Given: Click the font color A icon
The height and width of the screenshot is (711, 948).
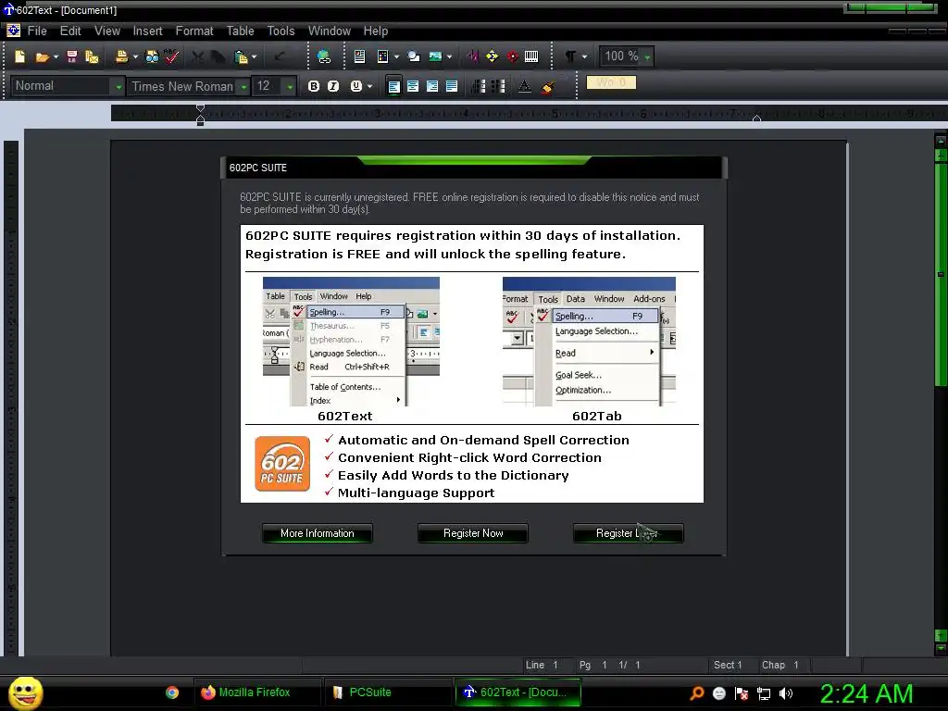Looking at the screenshot, I should point(525,86).
